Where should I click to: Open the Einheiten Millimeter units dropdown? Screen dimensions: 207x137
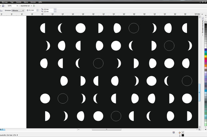pyautogui.click(x=18, y=10)
